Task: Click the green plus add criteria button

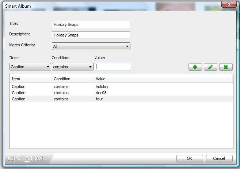Action: pyautogui.click(x=195, y=67)
